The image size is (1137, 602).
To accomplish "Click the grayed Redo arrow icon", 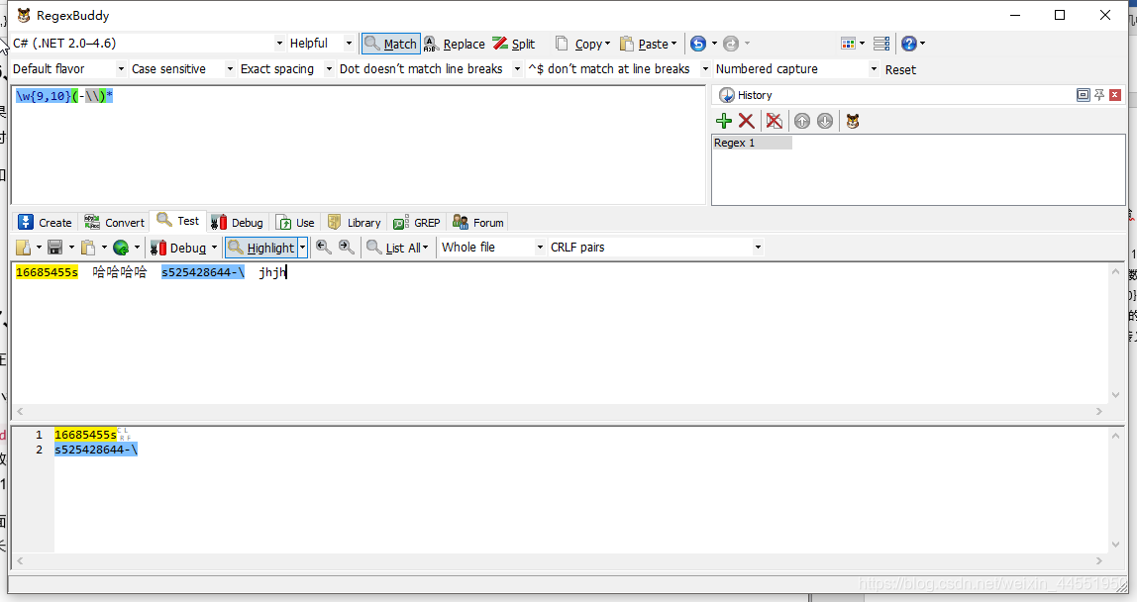I will (x=731, y=44).
